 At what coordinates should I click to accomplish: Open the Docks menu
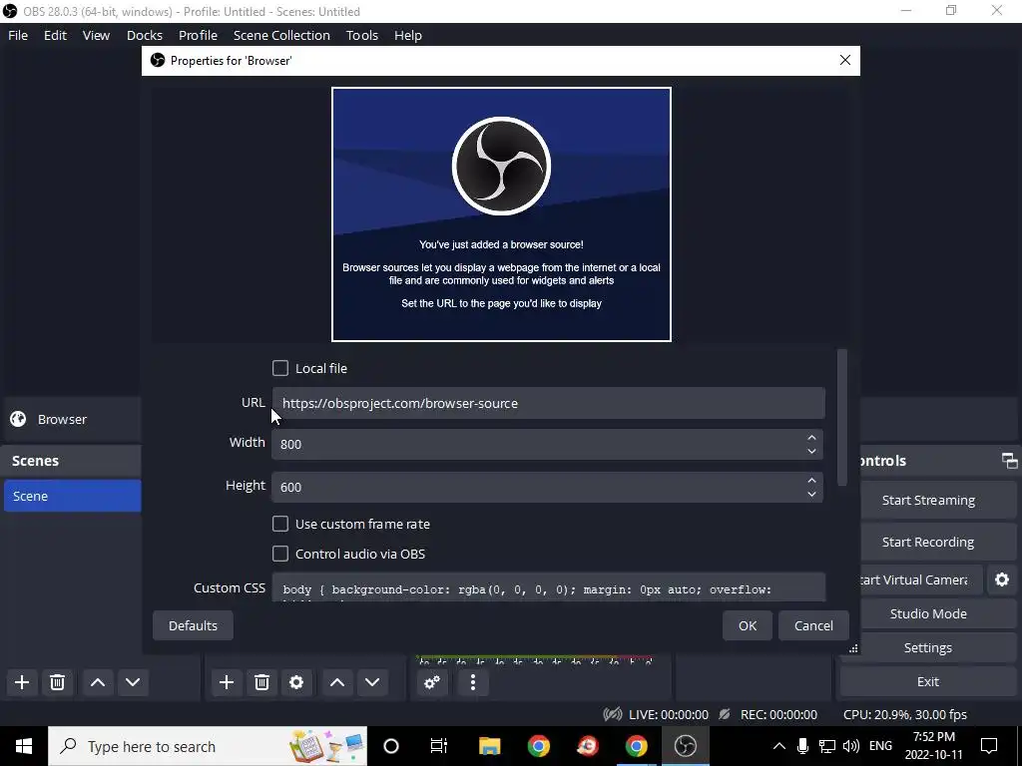click(x=145, y=35)
